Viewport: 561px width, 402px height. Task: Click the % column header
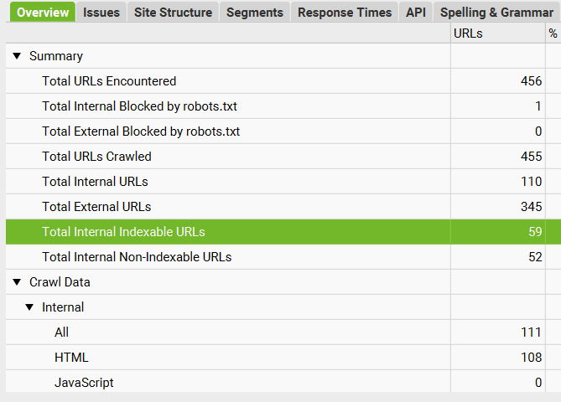tap(553, 33)
